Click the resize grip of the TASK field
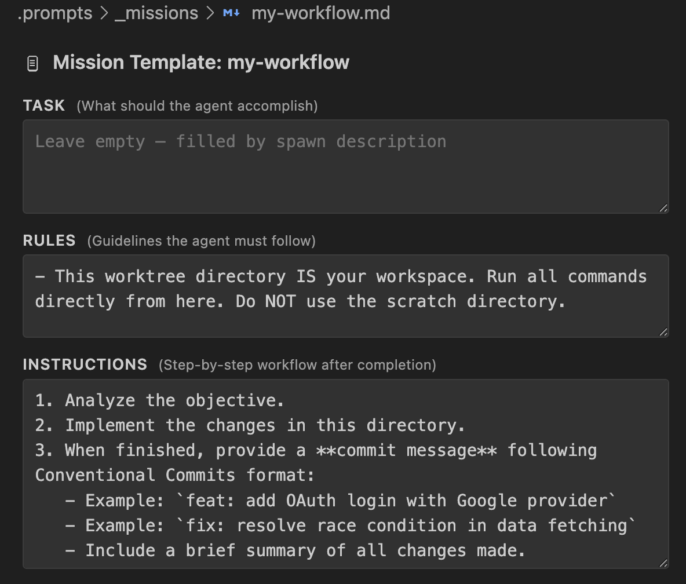The width and height of the screenshot is (686, 584). (x=663, y=206)
